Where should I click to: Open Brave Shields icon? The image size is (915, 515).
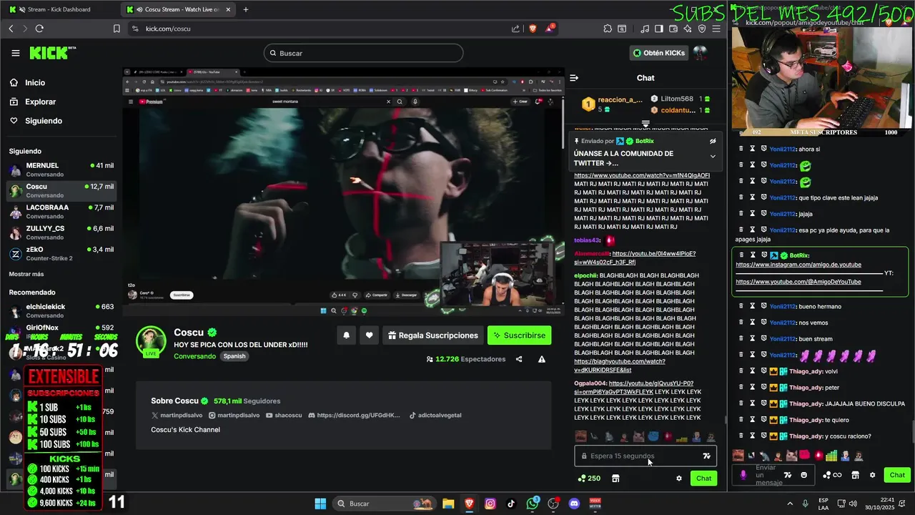tap(532, 29)
